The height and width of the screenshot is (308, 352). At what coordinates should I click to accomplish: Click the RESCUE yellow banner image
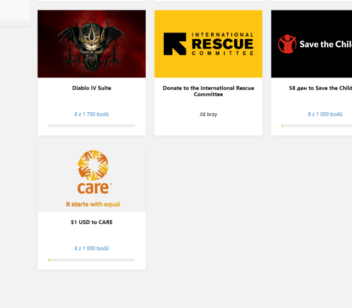(x=208, y=44)
